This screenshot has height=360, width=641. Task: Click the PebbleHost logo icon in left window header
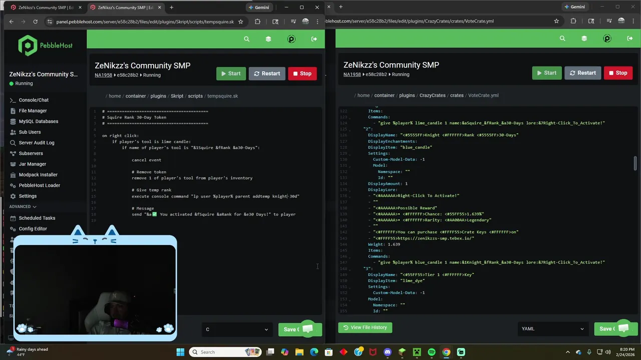291,39
